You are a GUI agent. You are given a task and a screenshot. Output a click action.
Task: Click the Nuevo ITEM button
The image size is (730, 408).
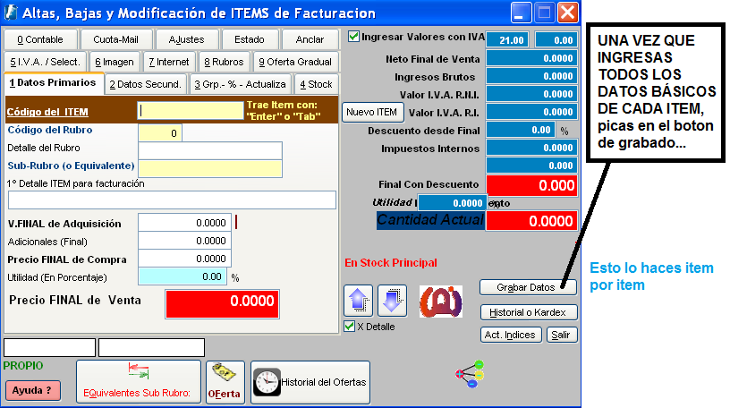372,112
